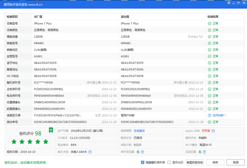247x168 pixels.
Task: Click the X in the title bar
Action: [x=244, y=3]
